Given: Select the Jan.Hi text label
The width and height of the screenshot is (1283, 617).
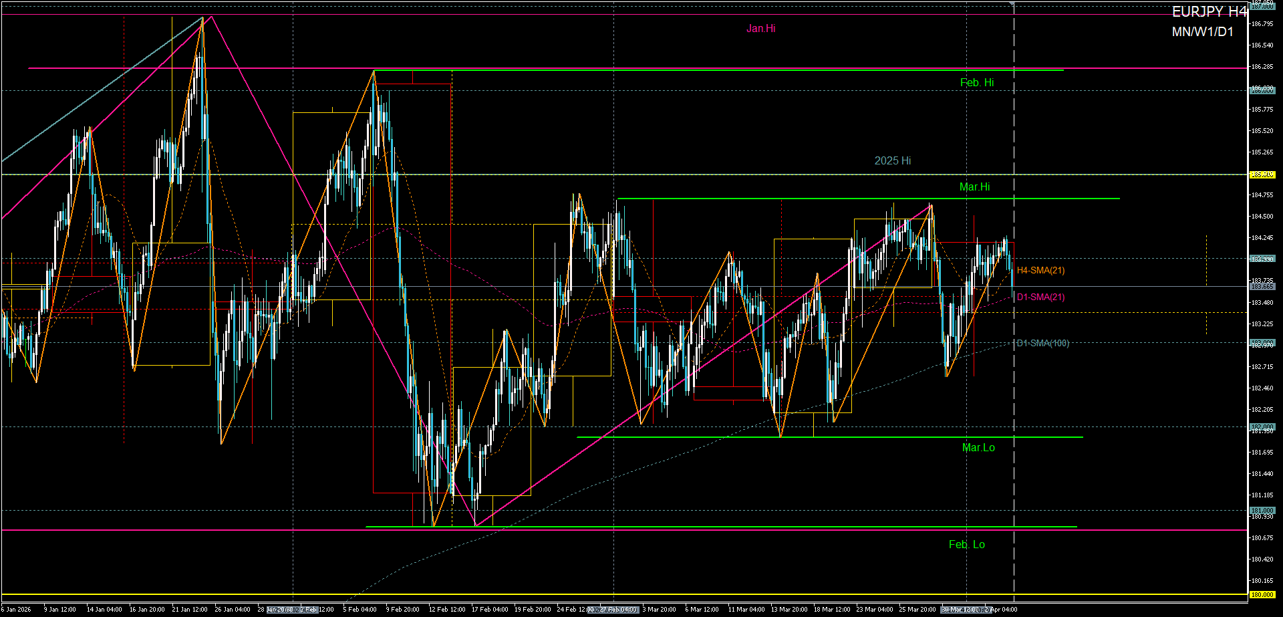Looking at the screenshot, I should [x=760, y=29].
